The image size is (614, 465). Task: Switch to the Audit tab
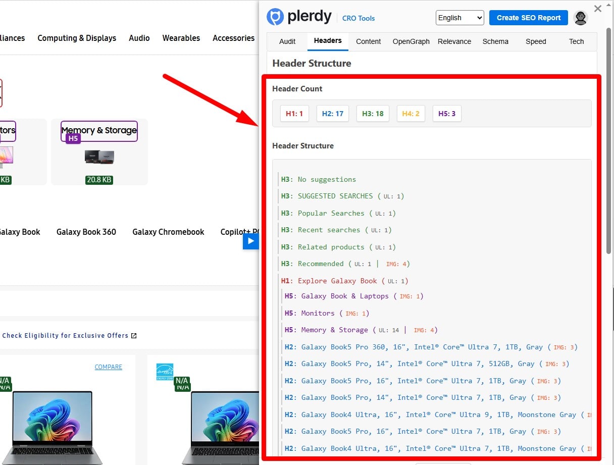287,41
